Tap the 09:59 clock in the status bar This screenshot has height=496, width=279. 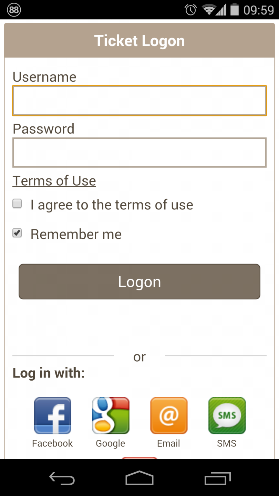click(x=259, y=10)
